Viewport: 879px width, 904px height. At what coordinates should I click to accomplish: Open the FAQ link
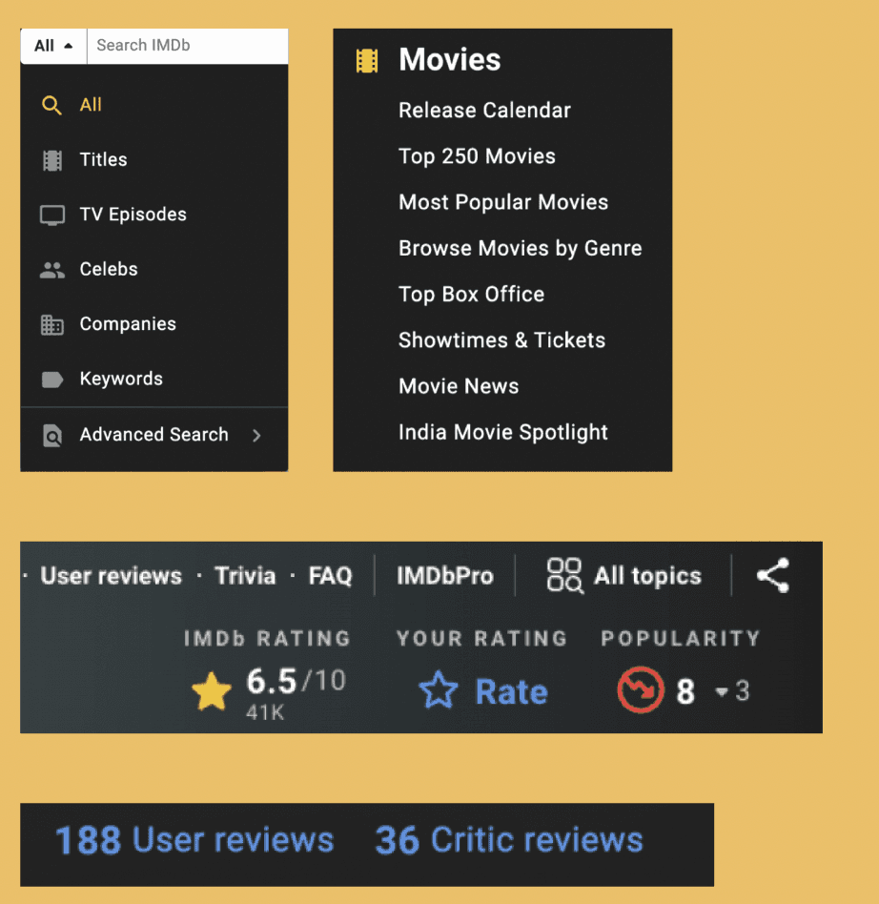pyautogui.click(x=330, y=576)
